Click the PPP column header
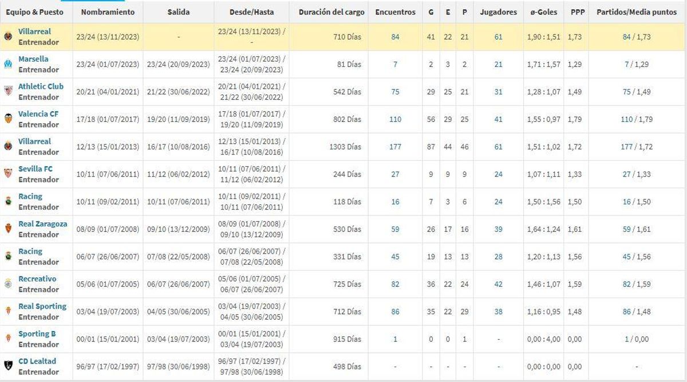The height and width of the screenshot is (382, 687). coord(578,12)
